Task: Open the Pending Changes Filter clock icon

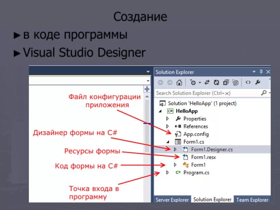Action: tap(193, 82)
